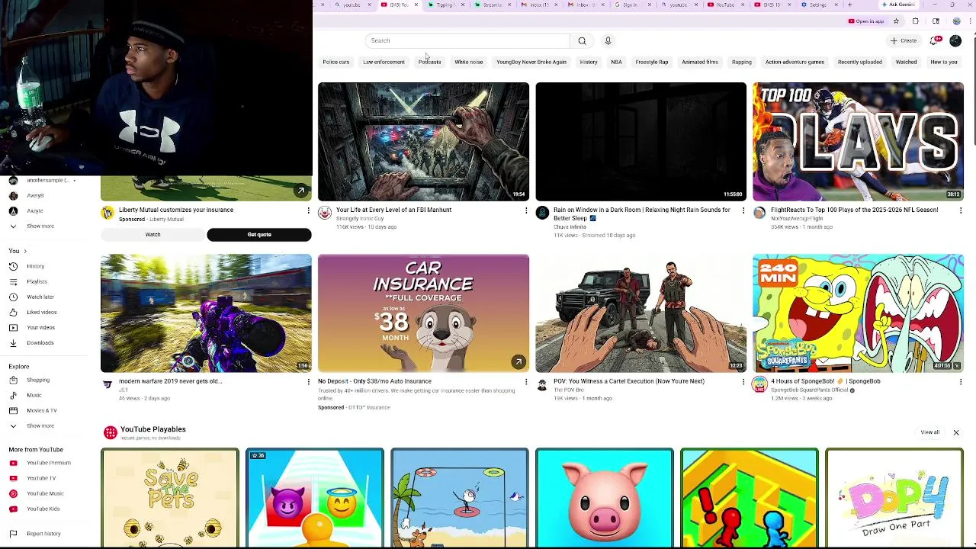
Task: Select the NBA filter chip
Action: (616, 62)
